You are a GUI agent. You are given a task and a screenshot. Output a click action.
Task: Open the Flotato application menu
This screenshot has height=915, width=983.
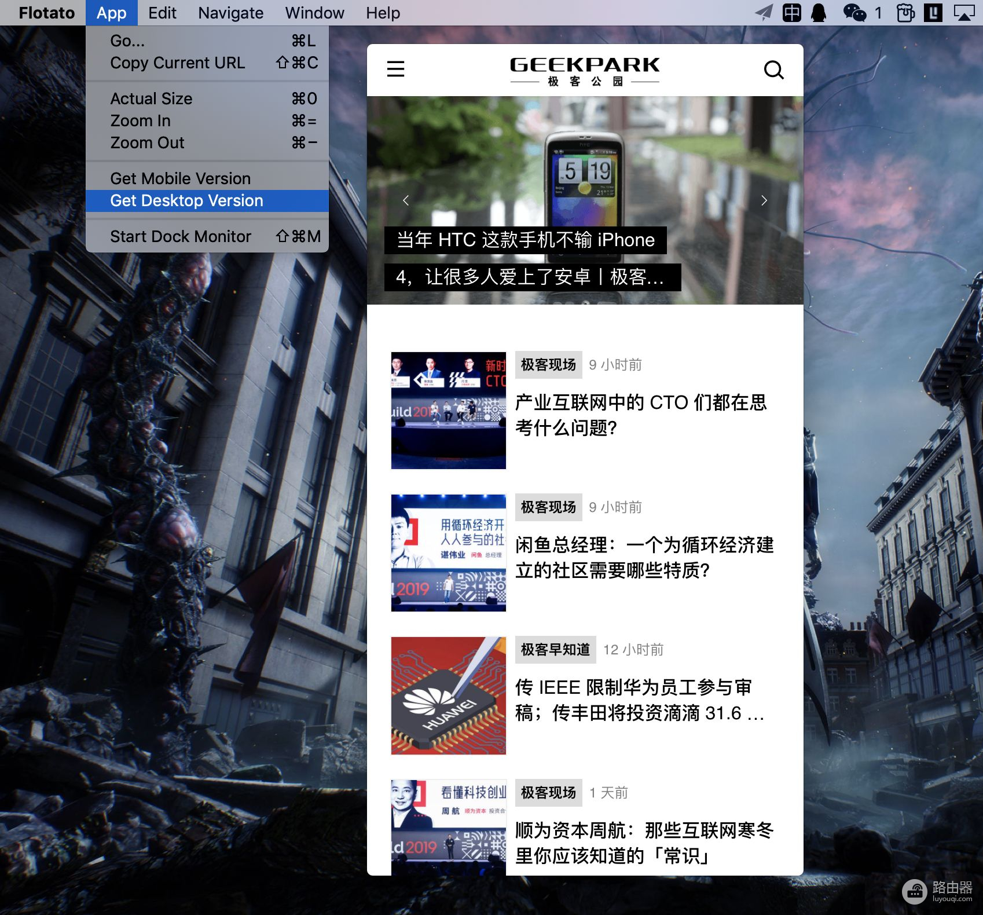[46, 13]
